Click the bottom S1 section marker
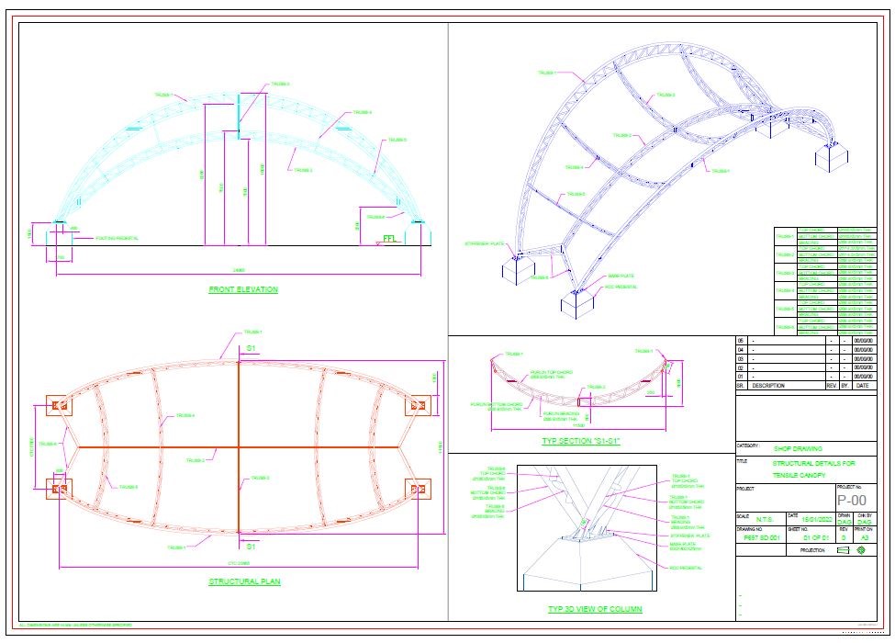This screenshot has height=643, width=895. click(x=250, y=546)
